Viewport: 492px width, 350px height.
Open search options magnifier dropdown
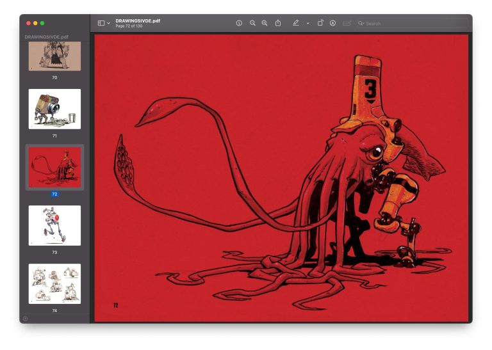361,24
